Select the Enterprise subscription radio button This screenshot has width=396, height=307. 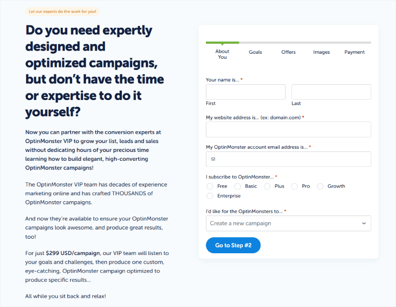point(210,196)
